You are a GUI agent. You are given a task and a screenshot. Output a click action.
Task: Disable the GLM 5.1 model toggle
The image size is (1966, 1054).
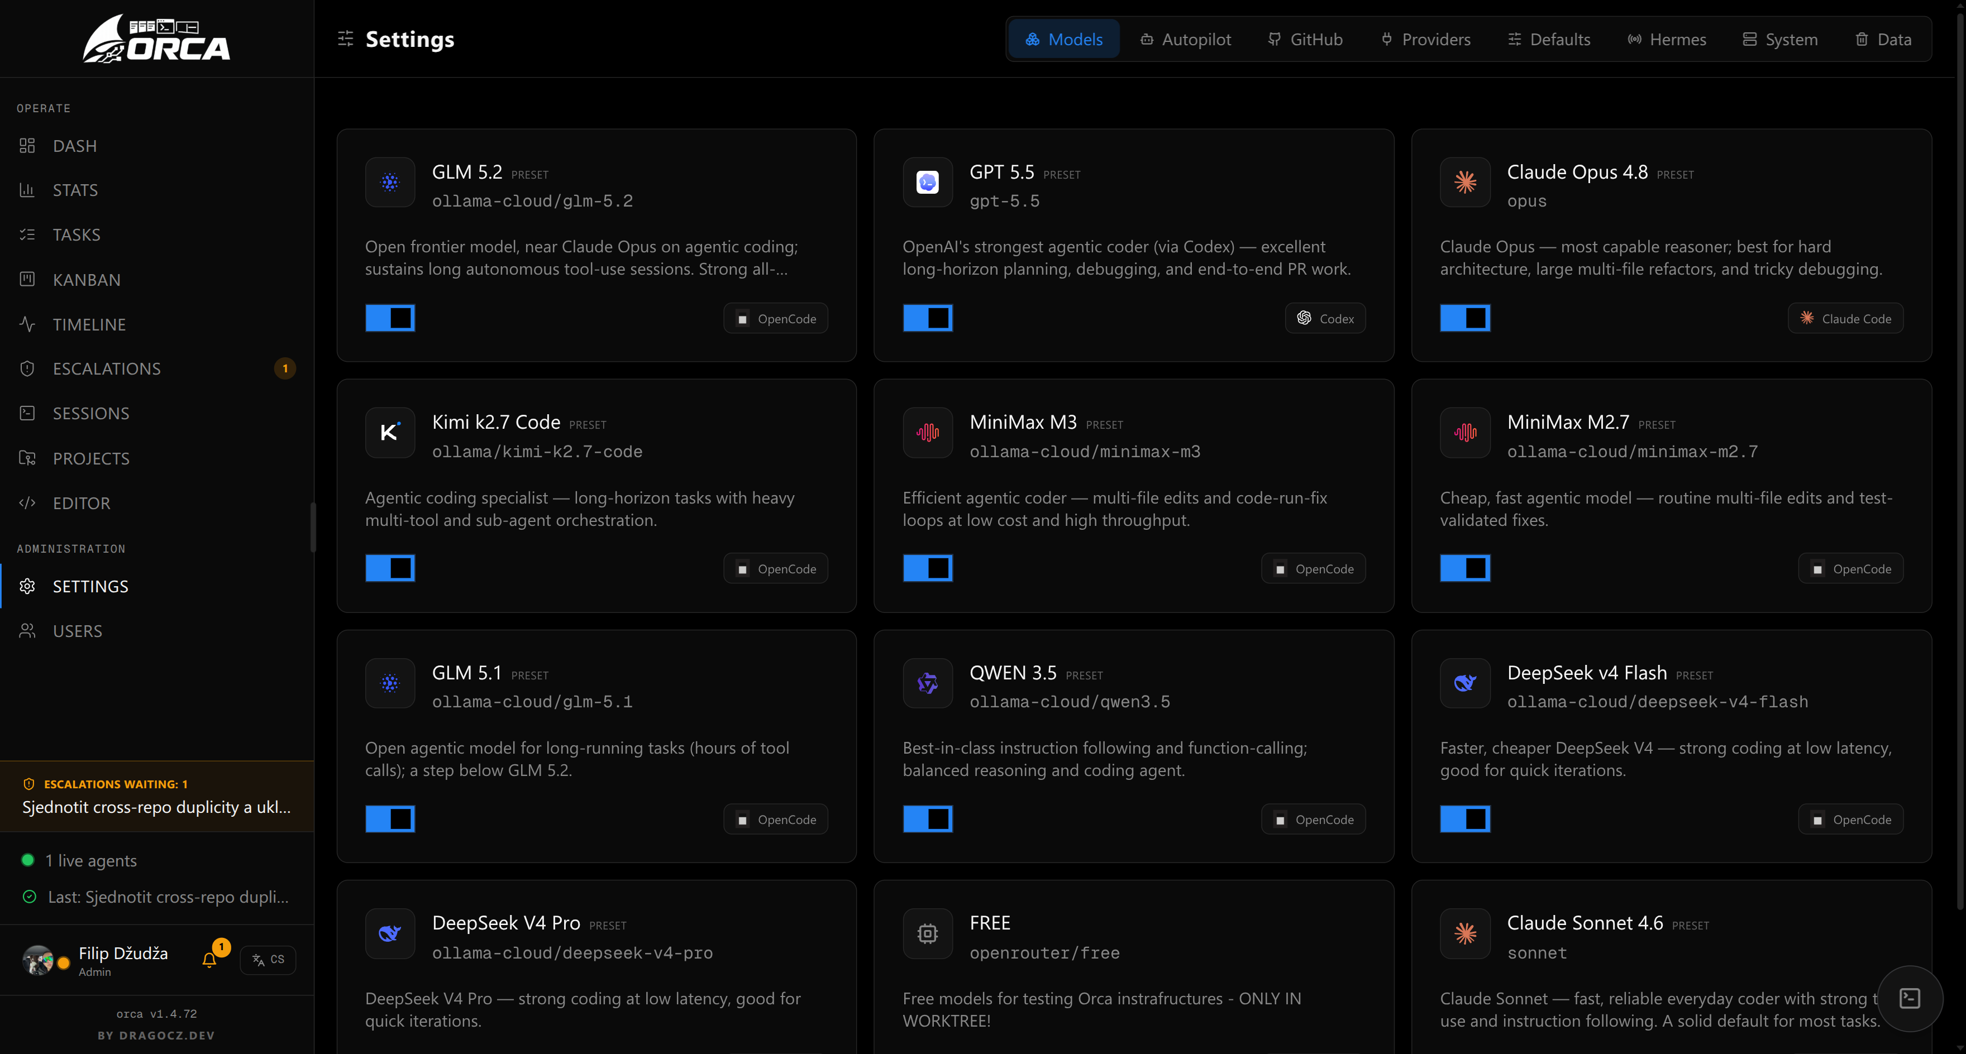tap(390, 819)
